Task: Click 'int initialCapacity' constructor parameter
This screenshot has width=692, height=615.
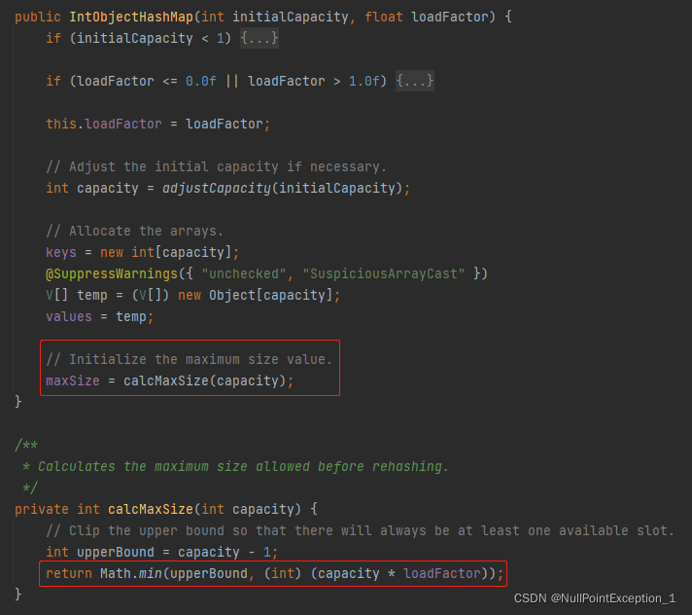Action: [275, 17]
